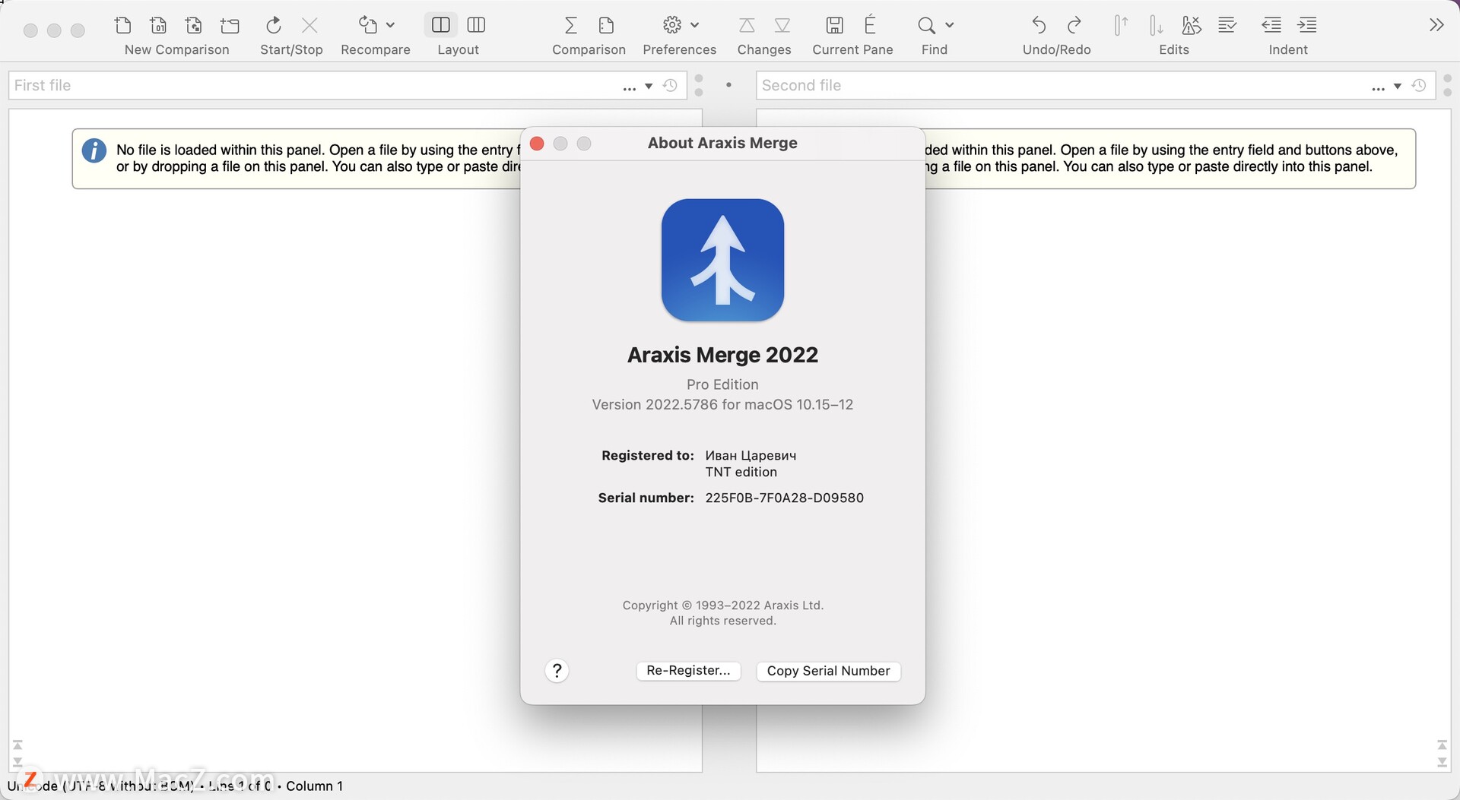Click the info icon in left panel
The width and height of the screenshot is (1460, 800).
coord(94,150)
